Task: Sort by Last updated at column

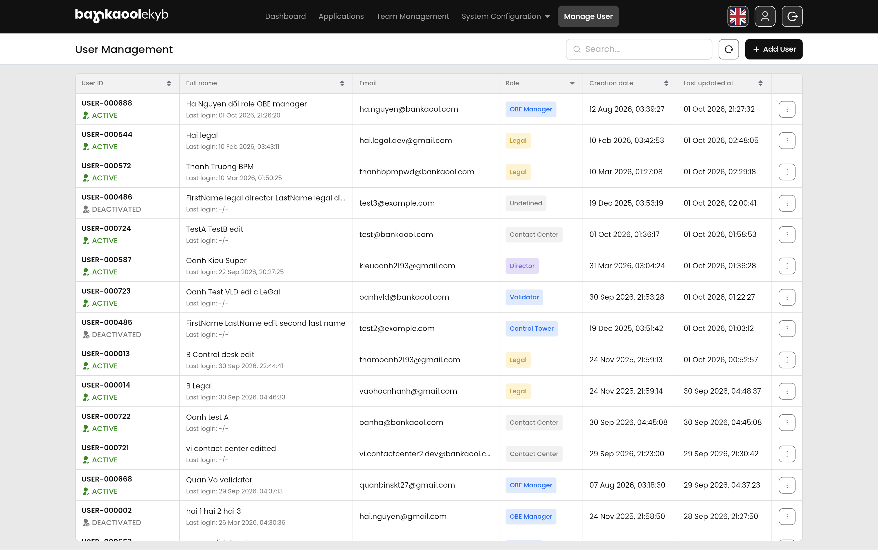Action: point(760,83)
